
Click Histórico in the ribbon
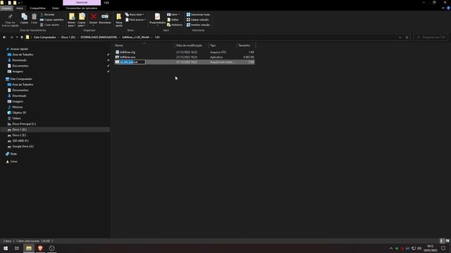(x=174, y=25)
